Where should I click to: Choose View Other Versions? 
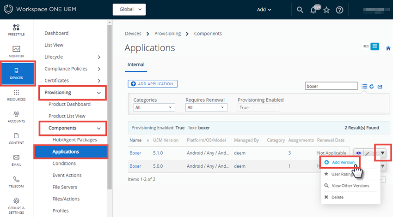350,186
